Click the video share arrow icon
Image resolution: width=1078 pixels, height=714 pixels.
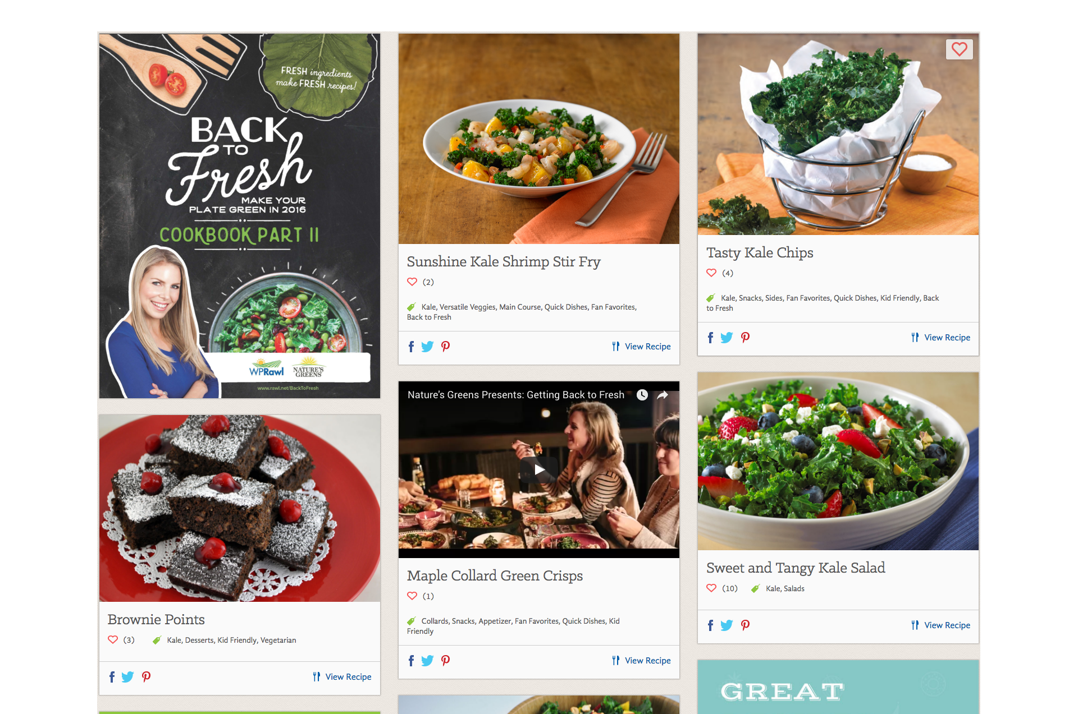663,395
